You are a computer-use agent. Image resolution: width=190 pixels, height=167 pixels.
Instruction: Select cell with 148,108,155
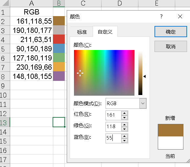32,76
